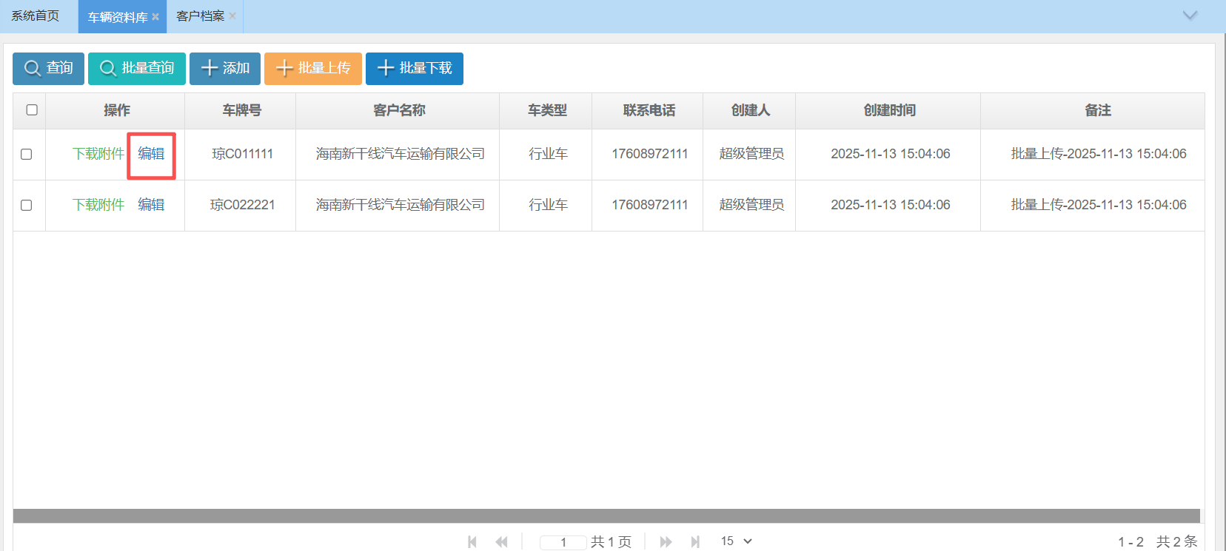
Task: Switch to the 客户档案 tab
Action: 200,16
